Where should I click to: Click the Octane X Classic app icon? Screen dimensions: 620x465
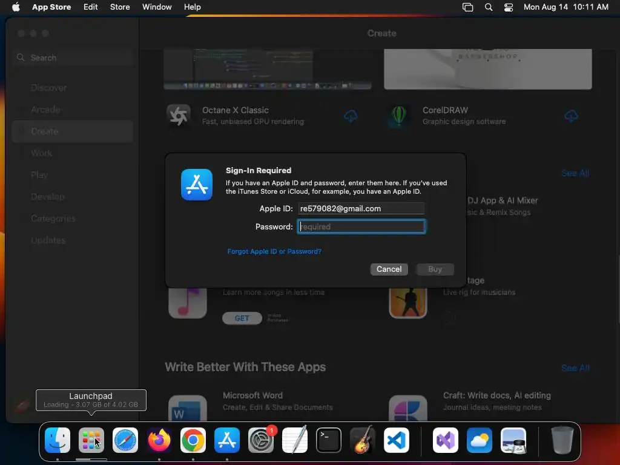[179, 116]
